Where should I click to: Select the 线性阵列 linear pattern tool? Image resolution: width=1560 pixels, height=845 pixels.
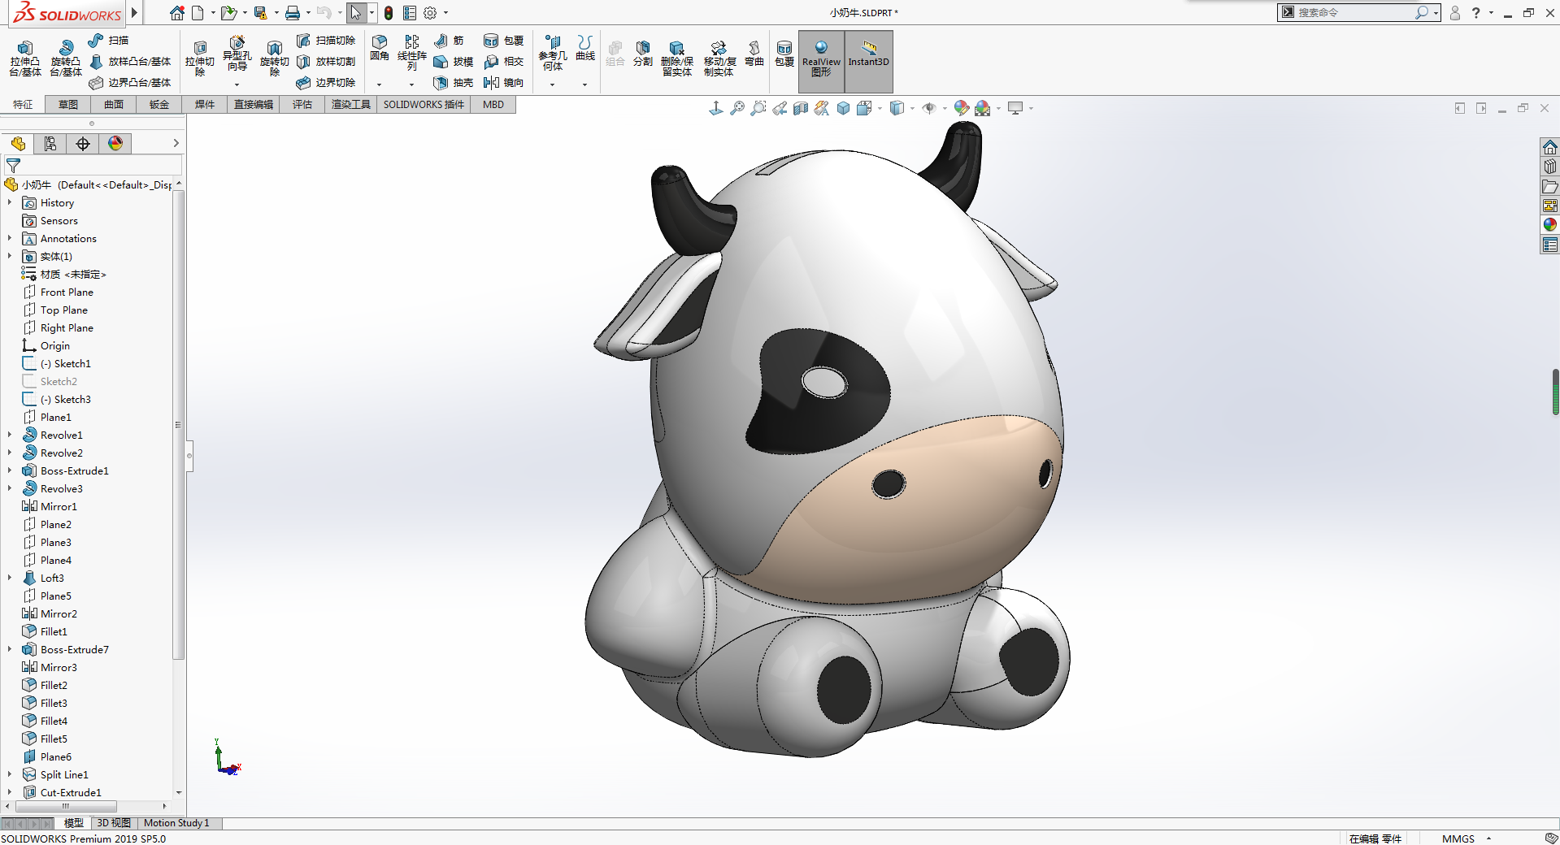coord(412,53)
